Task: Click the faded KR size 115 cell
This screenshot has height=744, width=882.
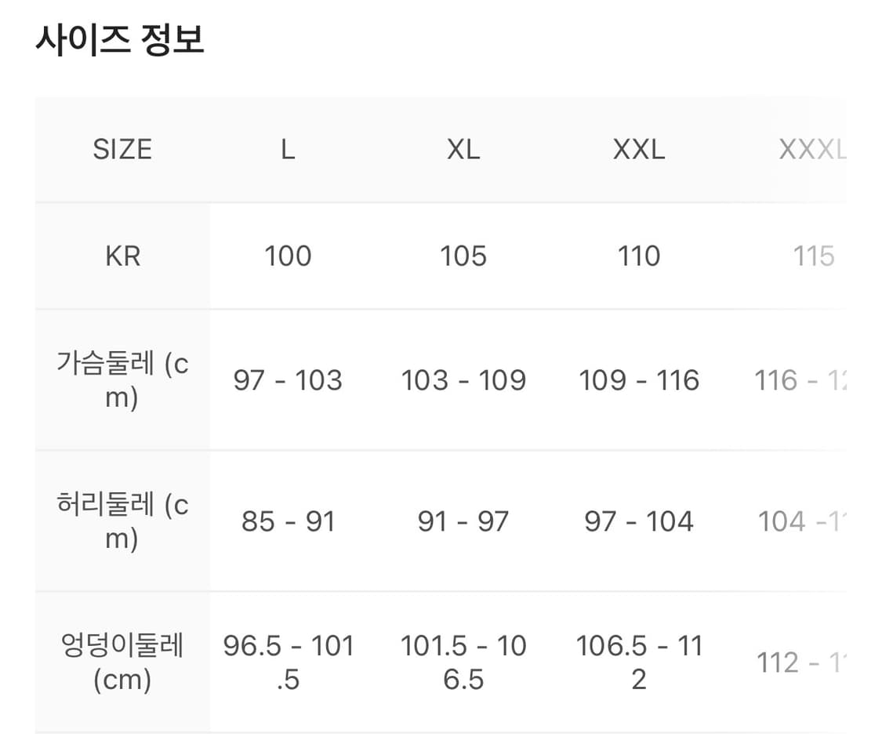Action: (x=813, y=256)
